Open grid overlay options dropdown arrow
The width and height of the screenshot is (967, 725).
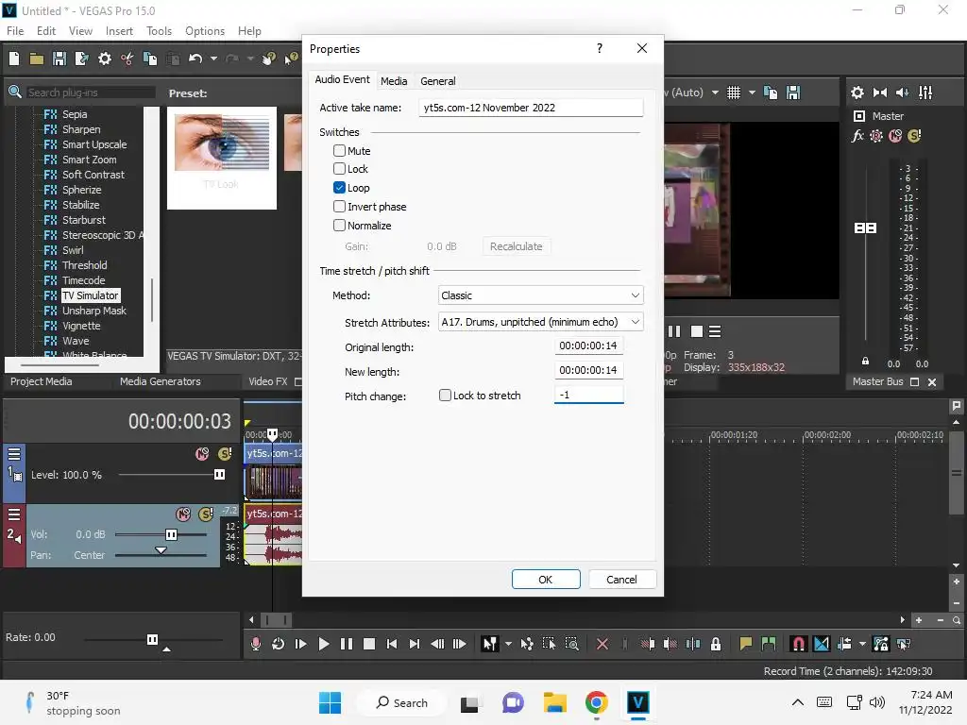[x=752, y=93]
